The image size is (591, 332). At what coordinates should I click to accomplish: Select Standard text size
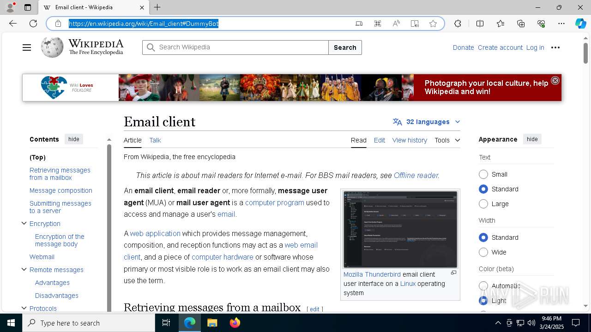pos(483,189)
